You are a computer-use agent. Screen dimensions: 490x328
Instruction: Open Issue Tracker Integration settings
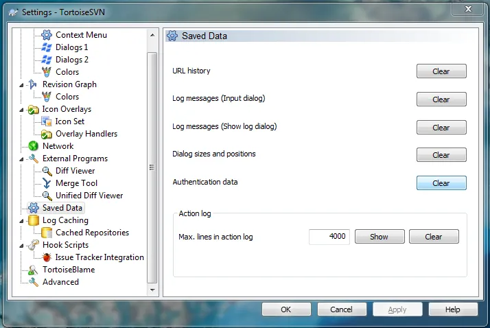[x=100, y=257]
